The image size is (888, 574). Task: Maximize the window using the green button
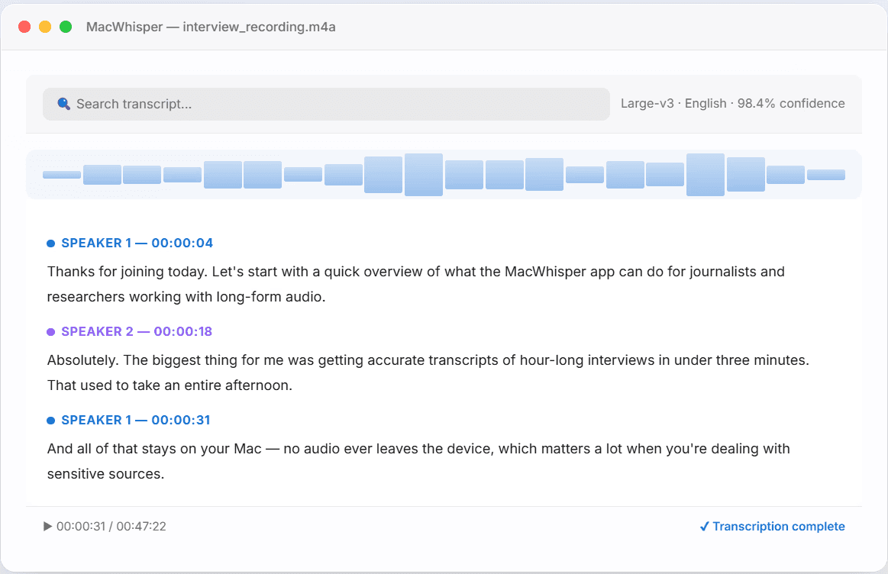pyautogui.click(x=66, y=27)
